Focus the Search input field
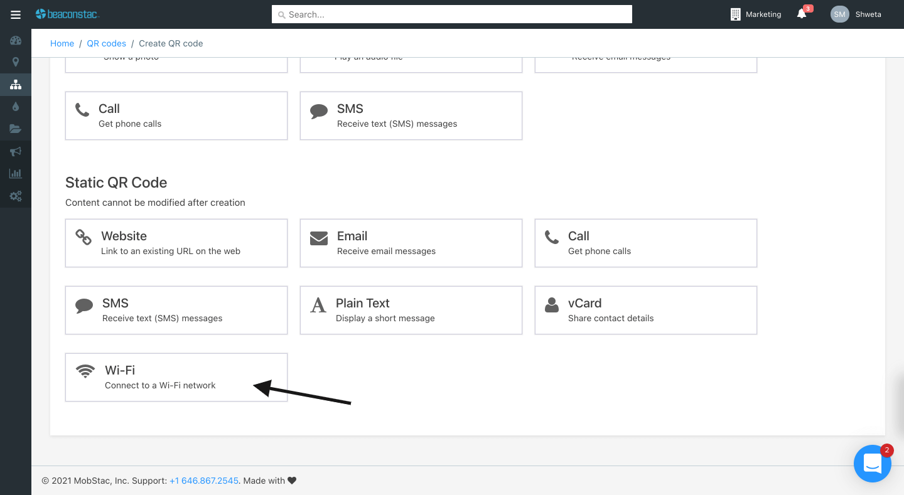The width and height of the screenshot is (904, 495). 451,14
